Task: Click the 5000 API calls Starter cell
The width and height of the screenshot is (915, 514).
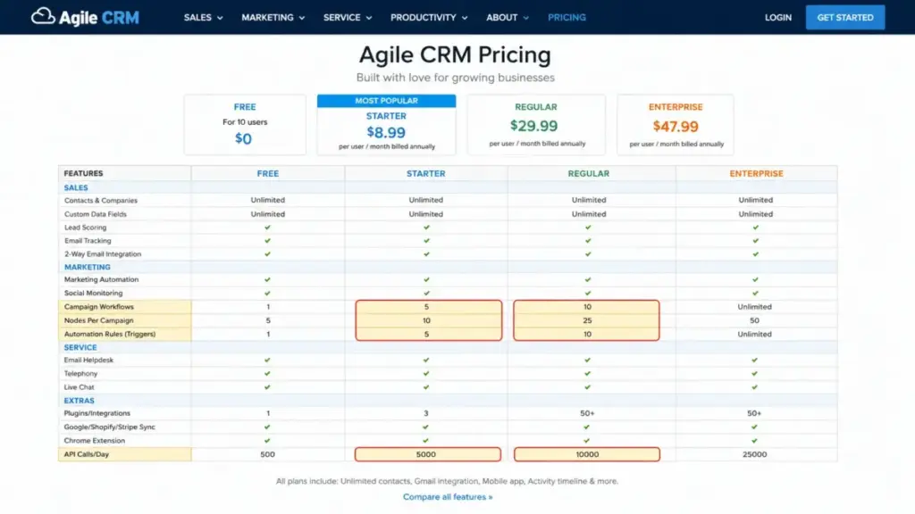Action: (428, 454)
